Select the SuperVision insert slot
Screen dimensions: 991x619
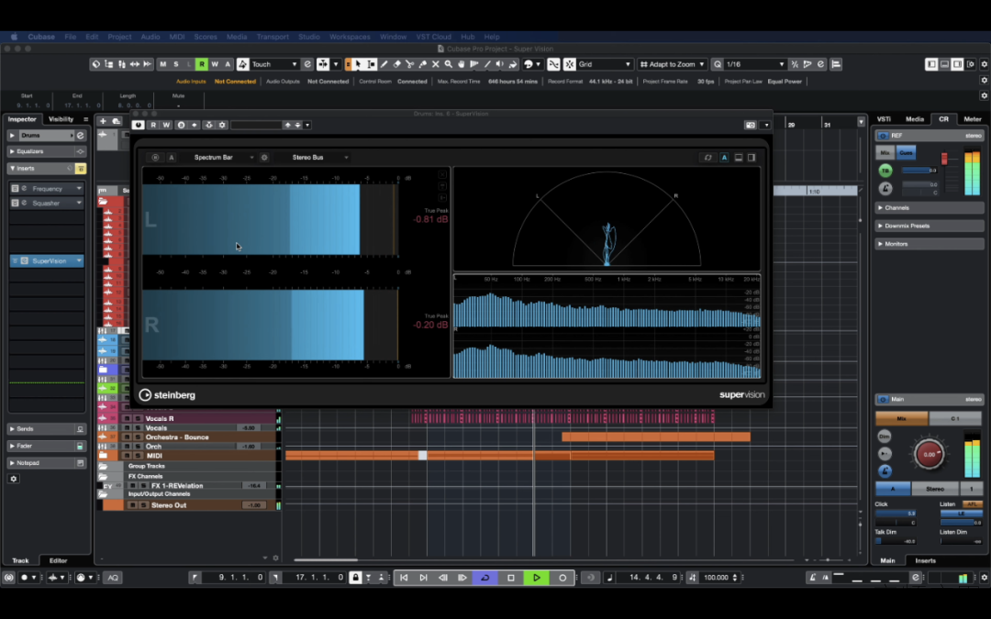coord(47,260)
